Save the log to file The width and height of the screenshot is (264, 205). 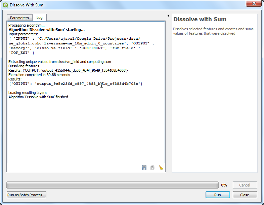click(144, 168)
